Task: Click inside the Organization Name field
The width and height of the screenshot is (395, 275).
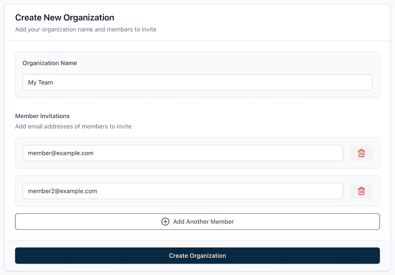Action: [x=197, y=82]
